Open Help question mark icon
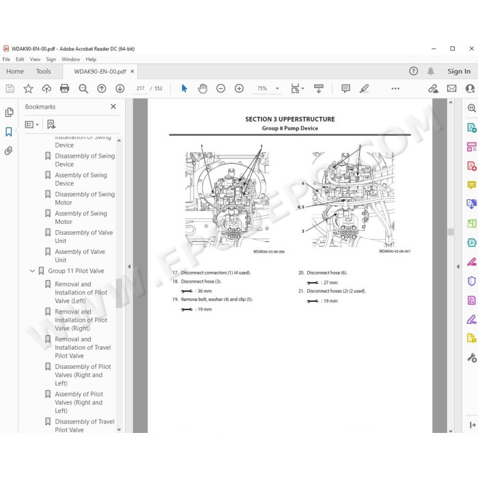The width and height of the screenshot is (478, 478). 413,71
